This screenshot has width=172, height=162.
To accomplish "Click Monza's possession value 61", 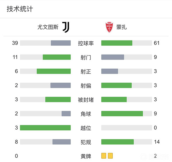I will point(157,43).
